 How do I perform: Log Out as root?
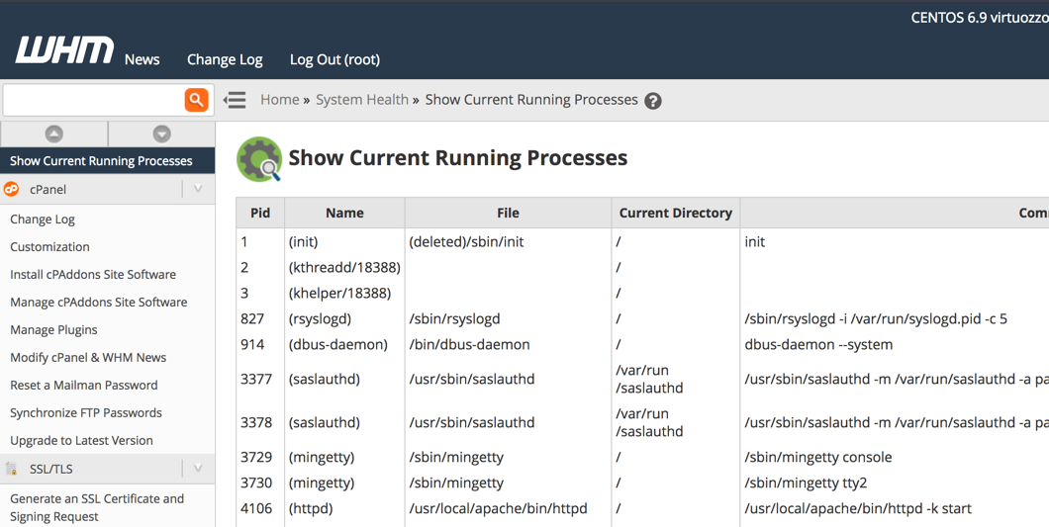(x=334, y=59)
